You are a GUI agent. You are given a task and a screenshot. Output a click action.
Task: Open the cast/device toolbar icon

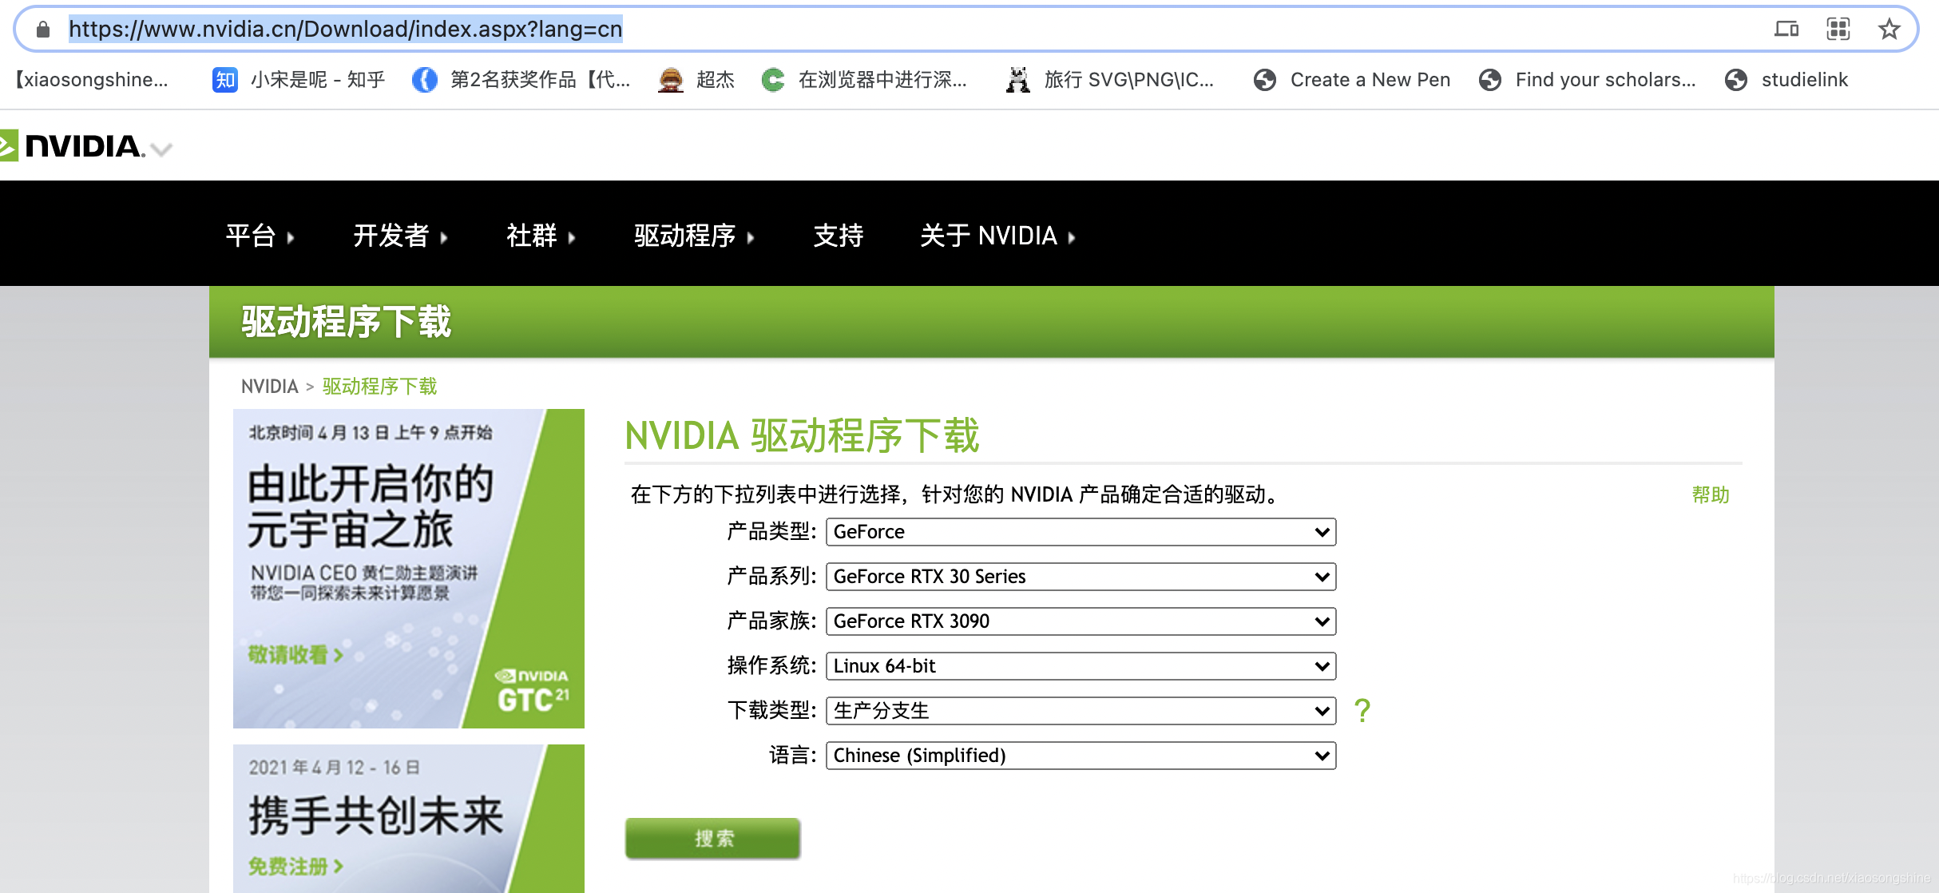1786,29
